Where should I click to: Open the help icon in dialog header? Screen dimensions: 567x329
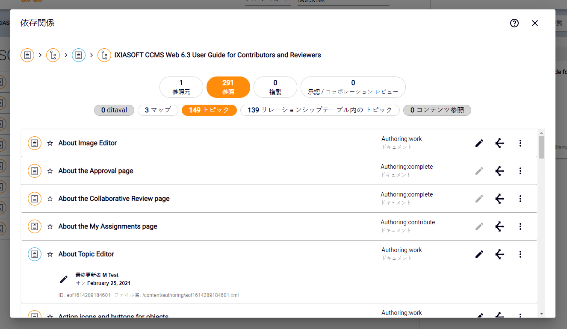pyautogui.click(x=514, y=23)
